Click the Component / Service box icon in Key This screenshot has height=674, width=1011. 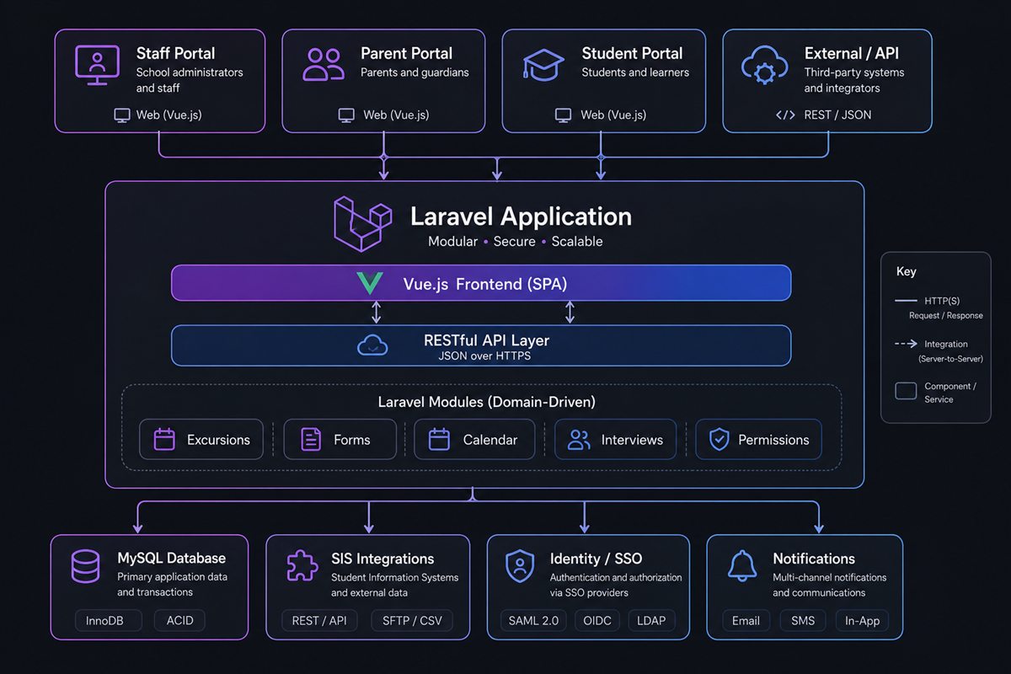[x=906, y=391]
